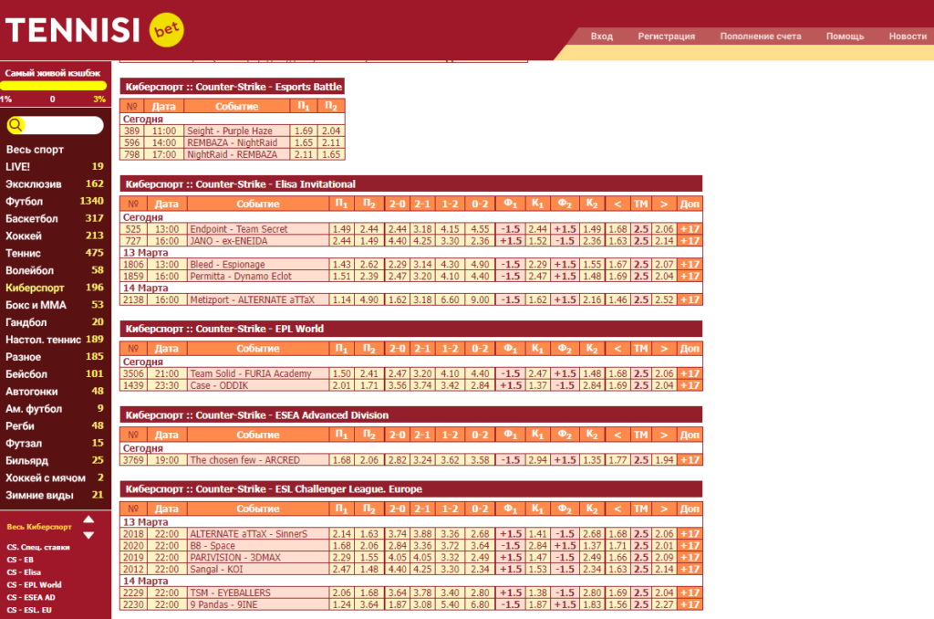Open CS. Спец. ставки sublink
The width and height of the screenshot is (934, 619).
pos(38,548)
